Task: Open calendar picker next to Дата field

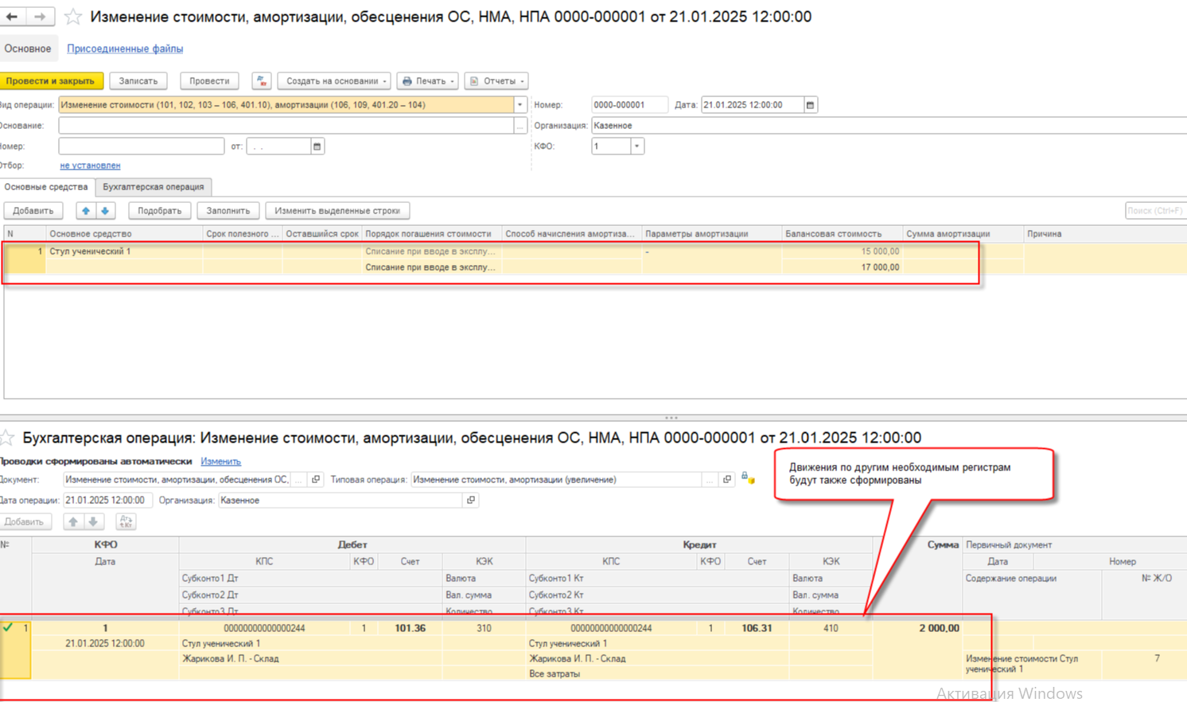Action: click(x=810, y=105)
